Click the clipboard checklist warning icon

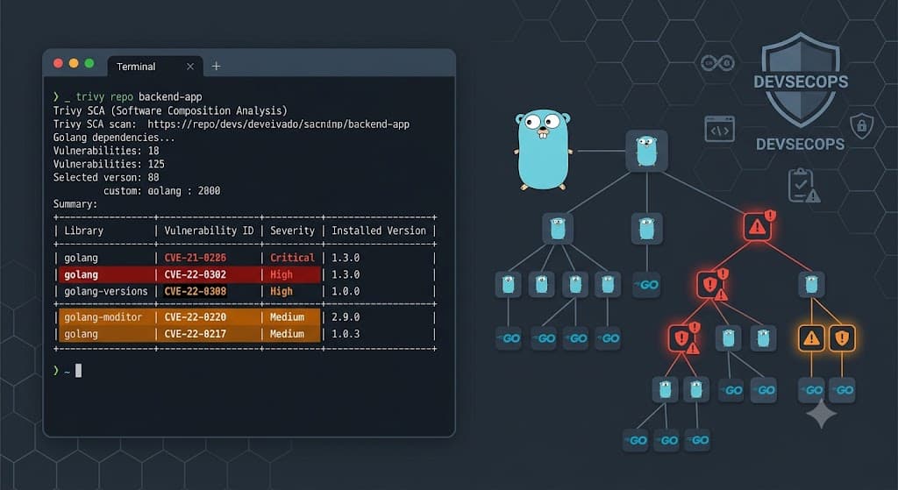tap(803, 186)
